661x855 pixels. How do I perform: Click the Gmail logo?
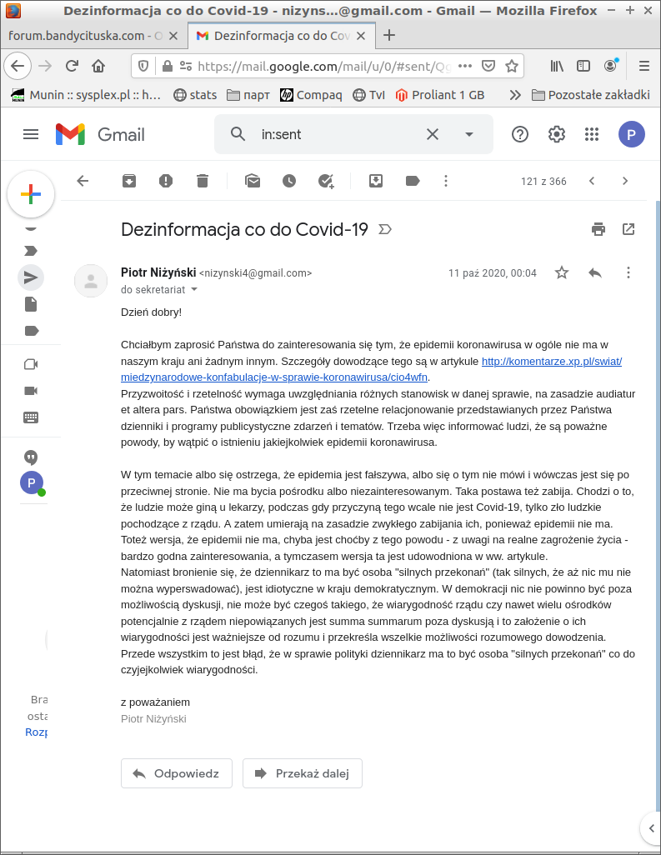100,134
